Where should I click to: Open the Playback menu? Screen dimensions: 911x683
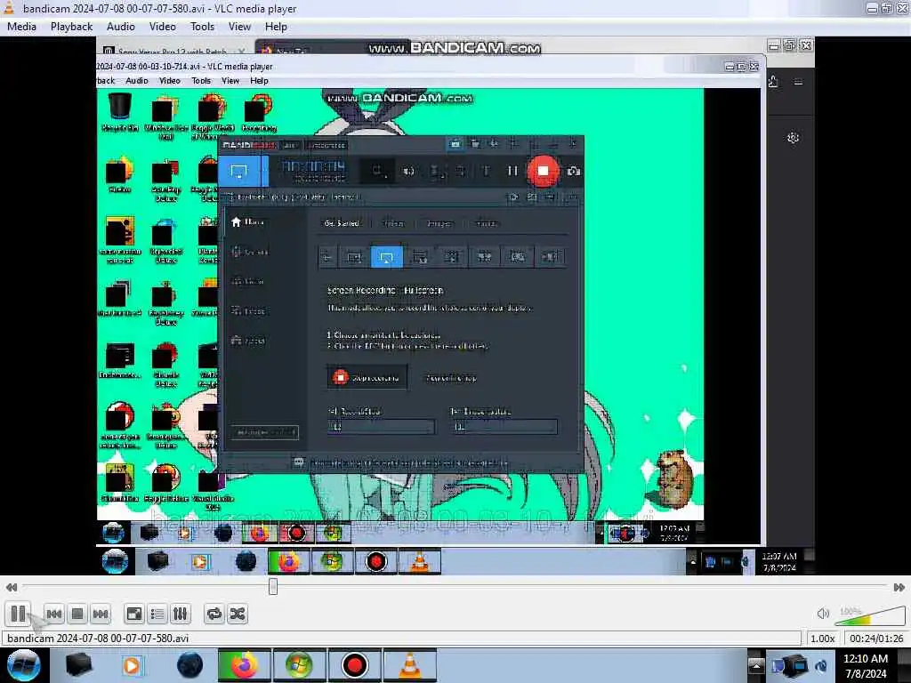tap(71, 27)
